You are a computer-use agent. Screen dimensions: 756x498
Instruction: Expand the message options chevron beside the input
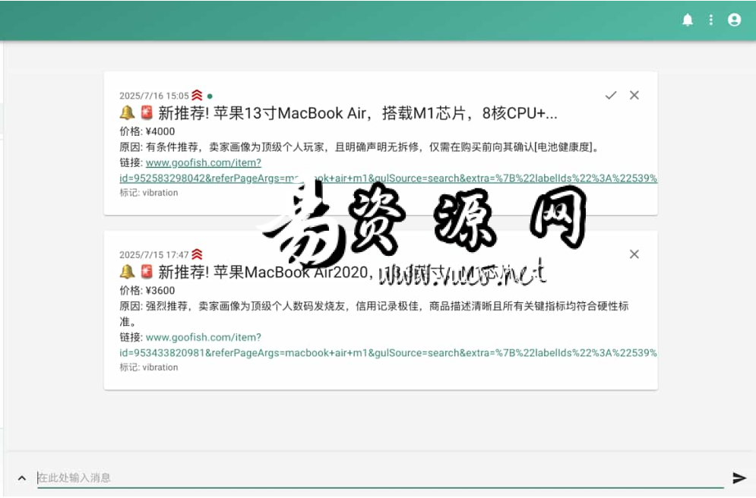(x=22, y=478)
